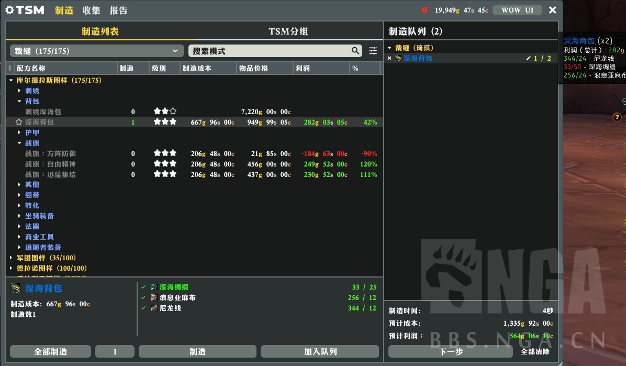Image resolution: width=626 pixels, height=366 pixels.
Task: Click the green checkmark beside 尼龙线
Action: click(x=143, y=308)
